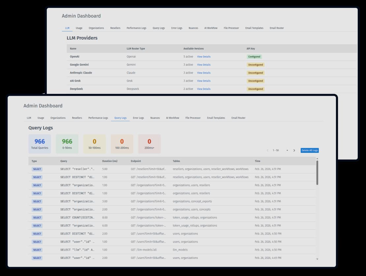This screenshot has height=276, width=366.
Task: Open Performance Logs tab in front dashboard
Action: click(98, 118)
